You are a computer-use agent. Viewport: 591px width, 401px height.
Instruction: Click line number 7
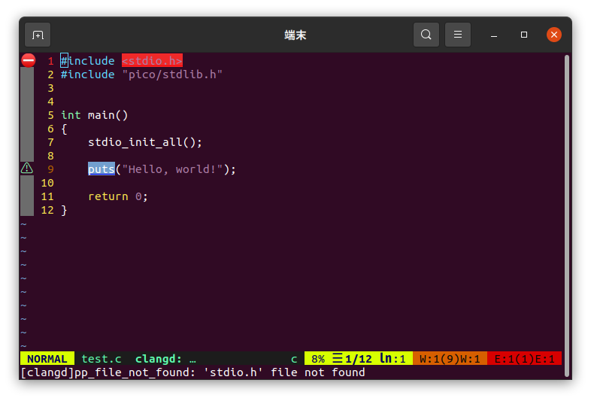click(x=50, y=142)
